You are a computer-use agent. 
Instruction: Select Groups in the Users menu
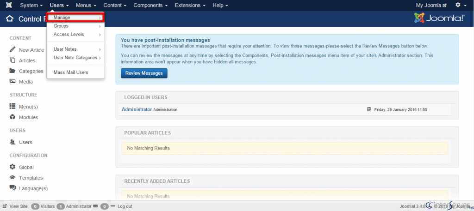click(75, 26)
